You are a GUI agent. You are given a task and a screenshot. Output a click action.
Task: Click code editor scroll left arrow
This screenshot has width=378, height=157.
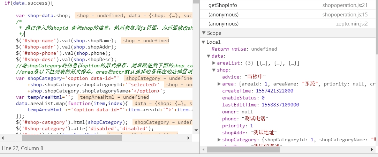coord(3,138)
